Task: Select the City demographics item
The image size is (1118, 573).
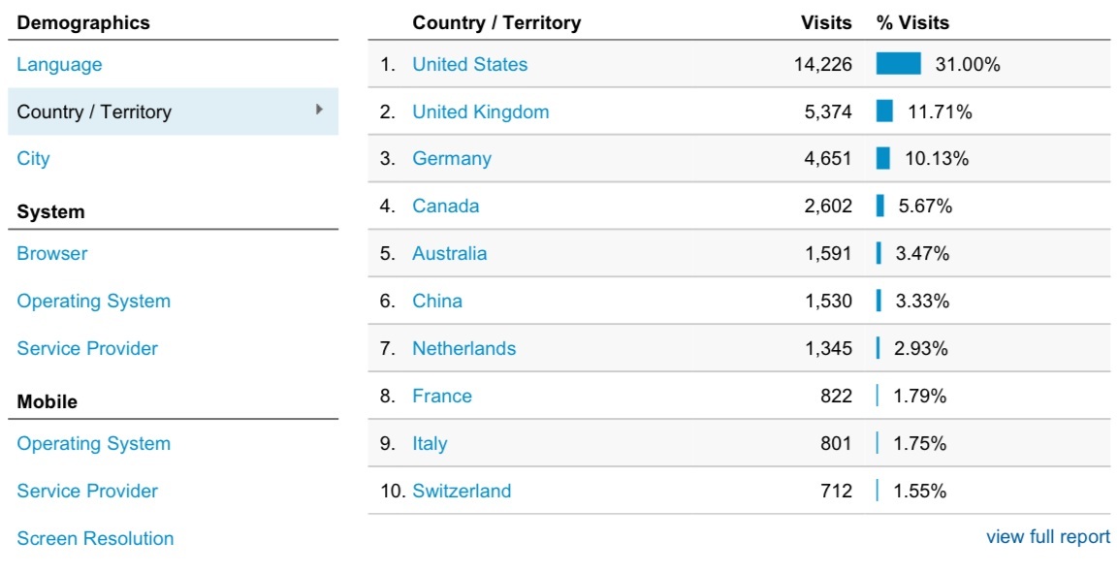Action: pos(33,159)
